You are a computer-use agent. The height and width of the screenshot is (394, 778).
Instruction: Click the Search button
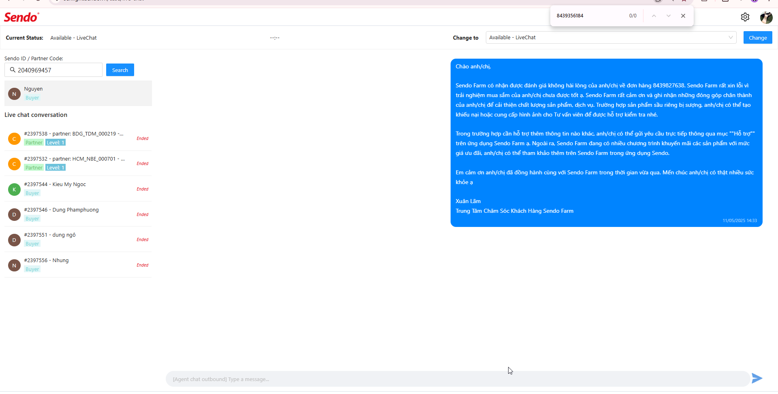click(120, 70)
